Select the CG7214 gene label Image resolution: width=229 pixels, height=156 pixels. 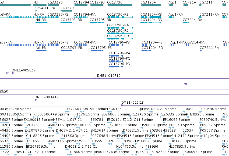coord(189,2)
